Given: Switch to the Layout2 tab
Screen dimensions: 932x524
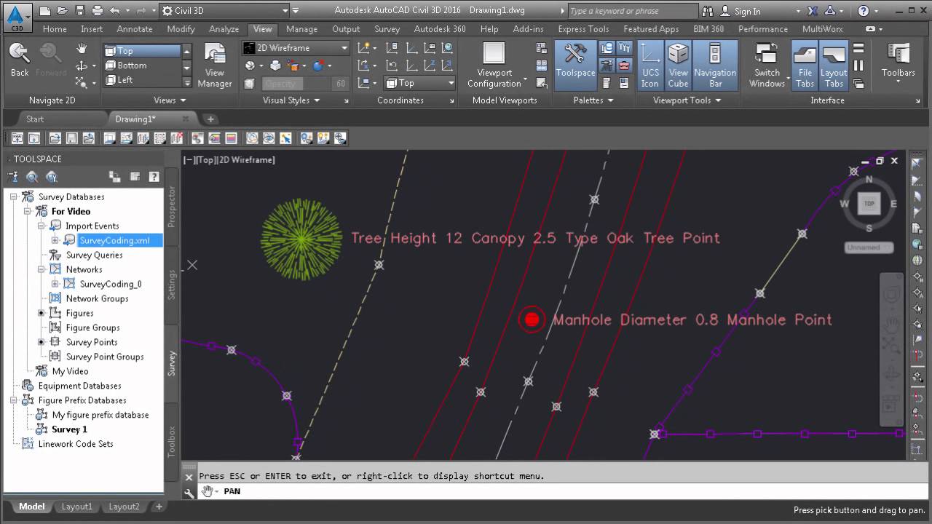Looking at the screenshot, I should (x=124, y=507).
